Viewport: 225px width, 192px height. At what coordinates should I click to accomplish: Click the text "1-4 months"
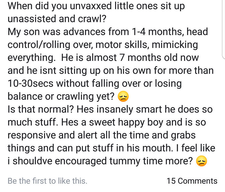pos(149,32)
